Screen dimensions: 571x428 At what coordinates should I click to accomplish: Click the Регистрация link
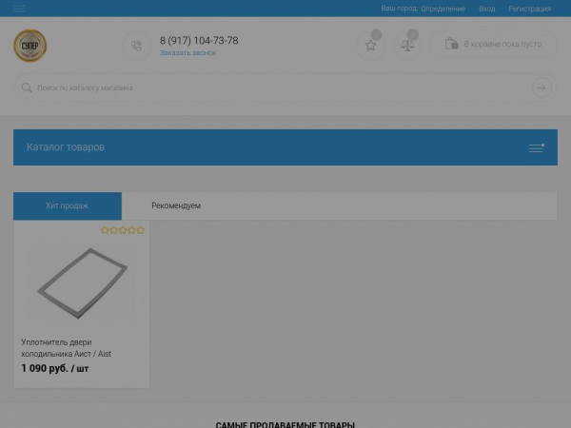[529, 9]
